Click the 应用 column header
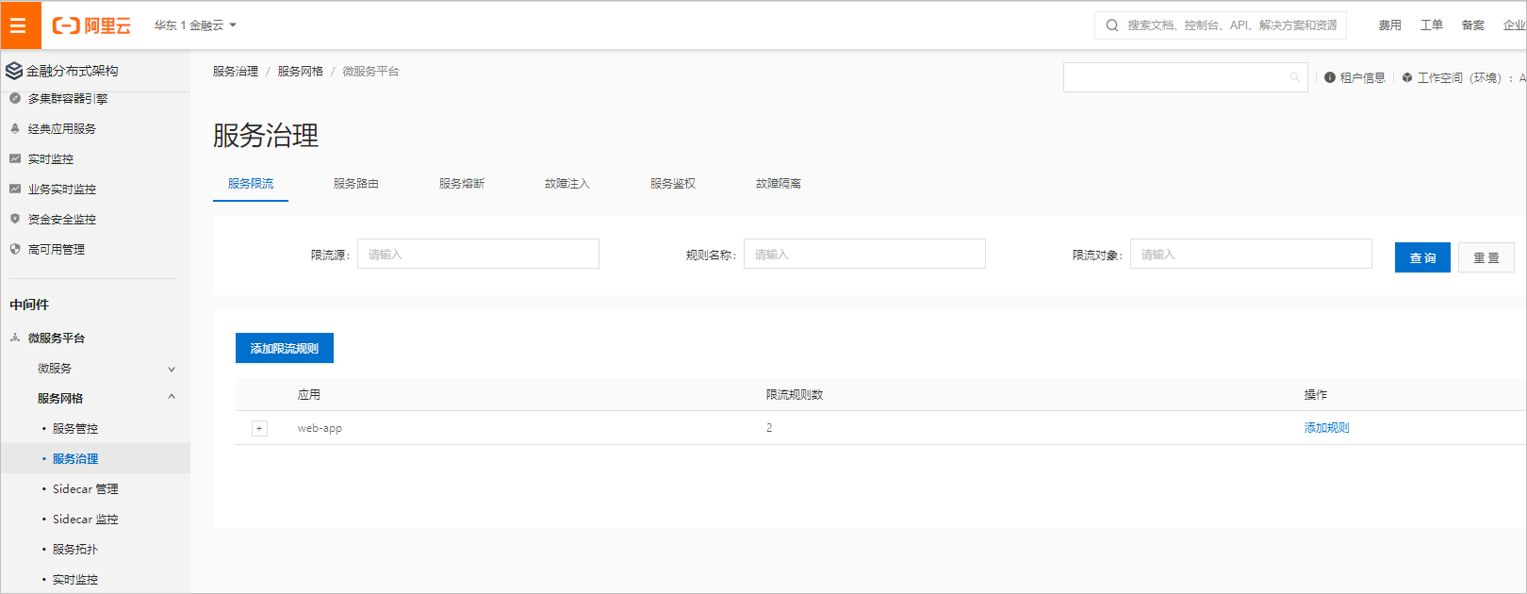Screen dimensions: 1527x594 309,395
